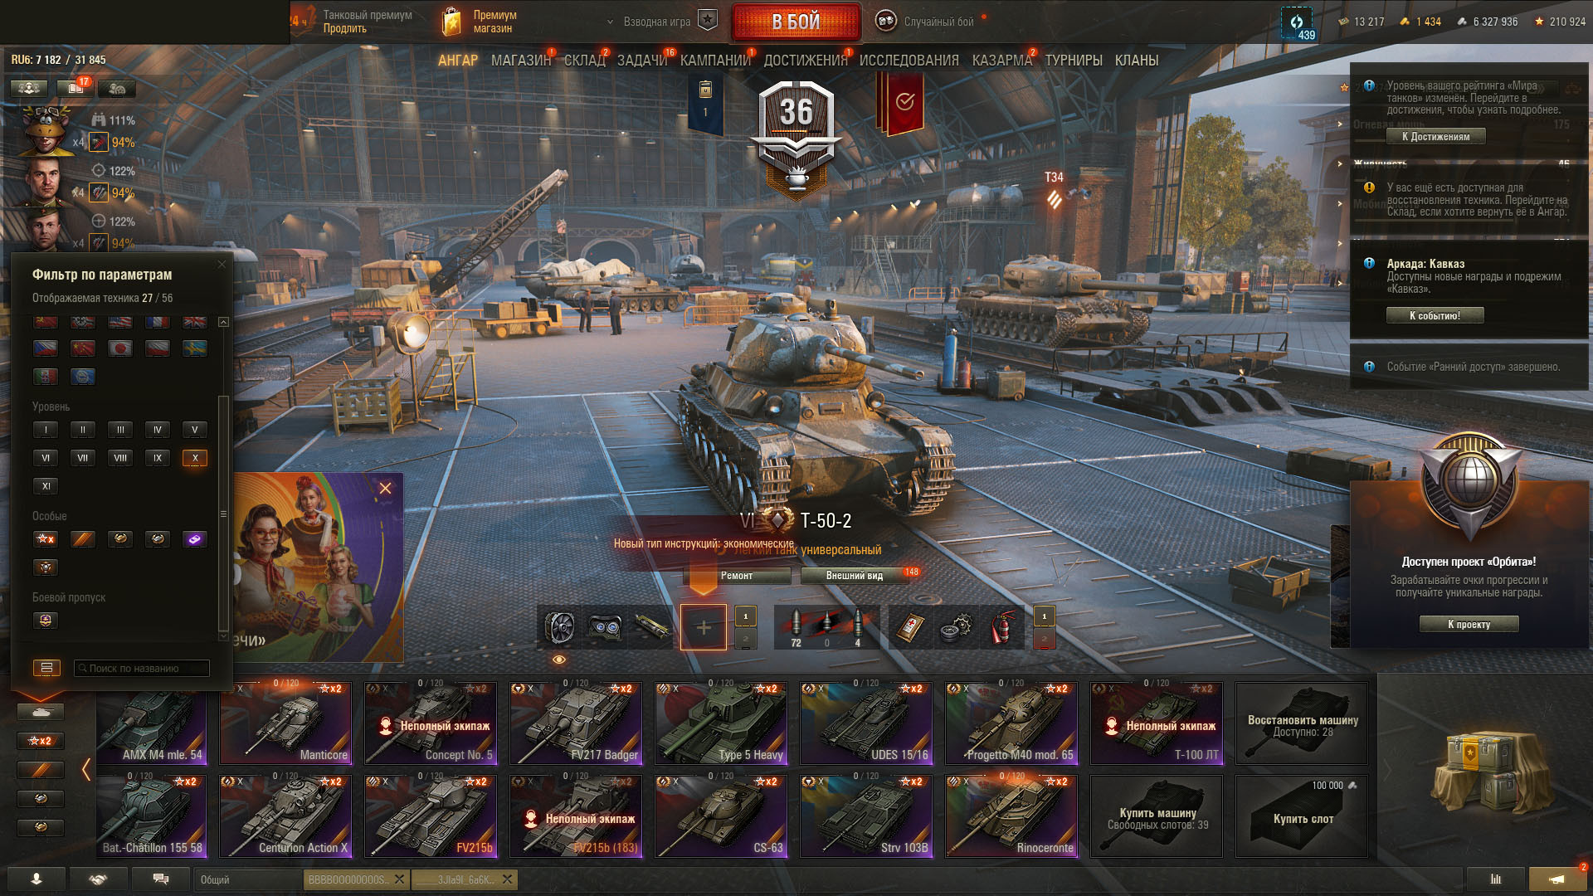This screenshot has height=896, width=1593.
Task: Collapse carousel with the left chevron arrow
Action: [x=86, y=770]
